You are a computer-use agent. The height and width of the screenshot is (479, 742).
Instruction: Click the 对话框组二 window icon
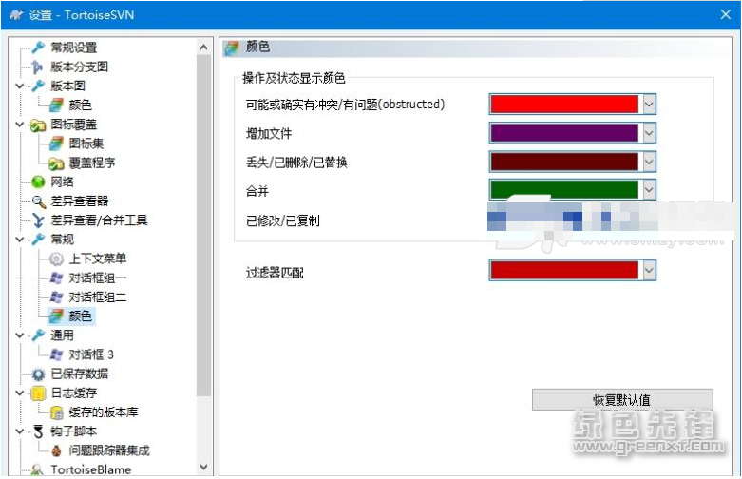click(x=56, y=297)
